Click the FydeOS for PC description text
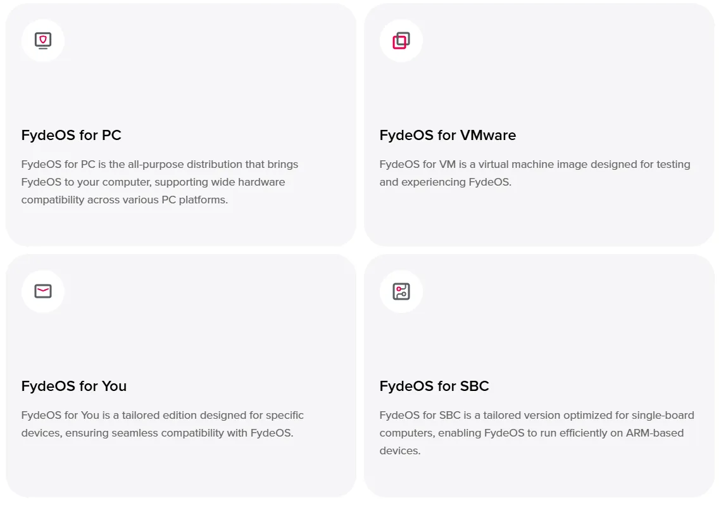Image resolution: width=721 pixels, height=505 pixels. coord(159,182)
